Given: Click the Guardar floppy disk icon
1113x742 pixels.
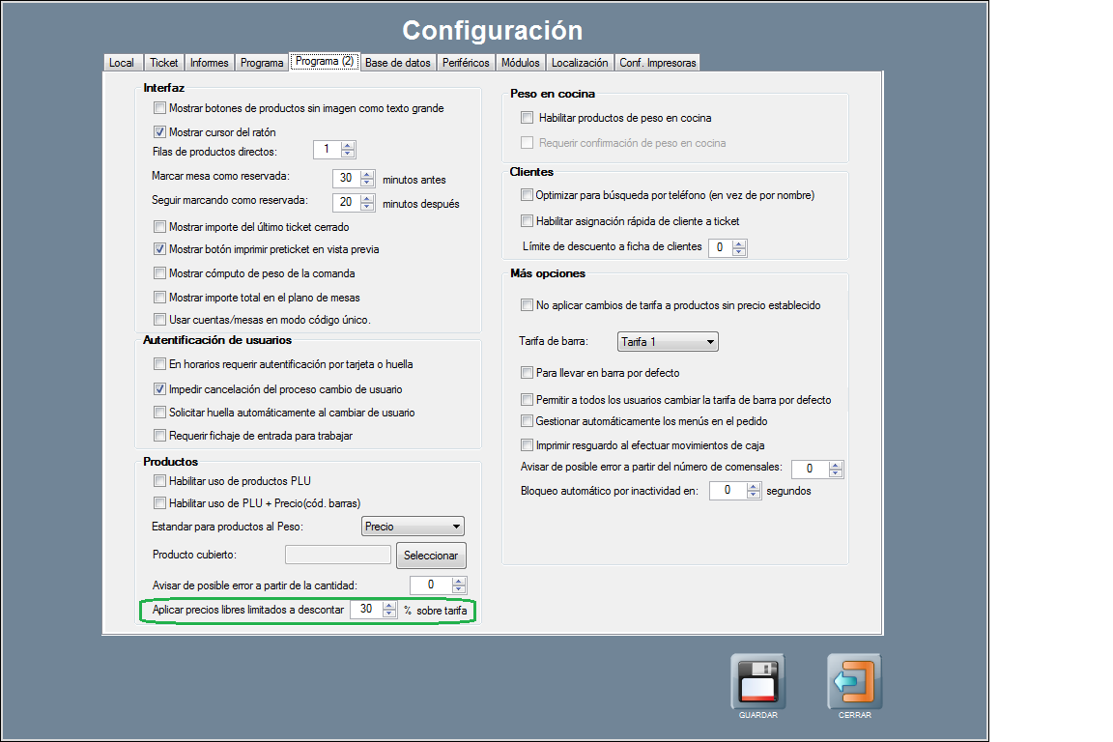Looking at the screenshot, I should pyautogui.click(x=757, y=681).
